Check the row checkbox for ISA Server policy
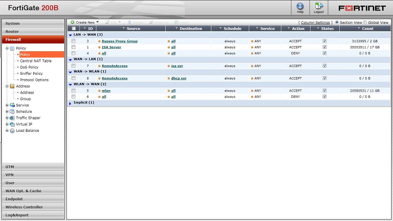This screenshot has width=393, height=221. point(73,47)
